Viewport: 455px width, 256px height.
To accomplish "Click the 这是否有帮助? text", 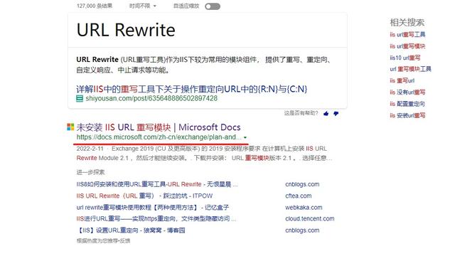I will pos(301,113).
